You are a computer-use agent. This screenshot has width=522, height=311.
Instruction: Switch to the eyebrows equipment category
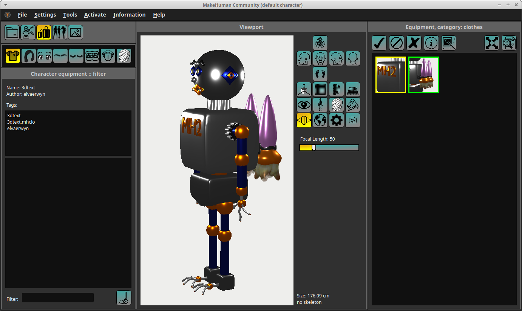pyautogui.click(x=60, y=56)
